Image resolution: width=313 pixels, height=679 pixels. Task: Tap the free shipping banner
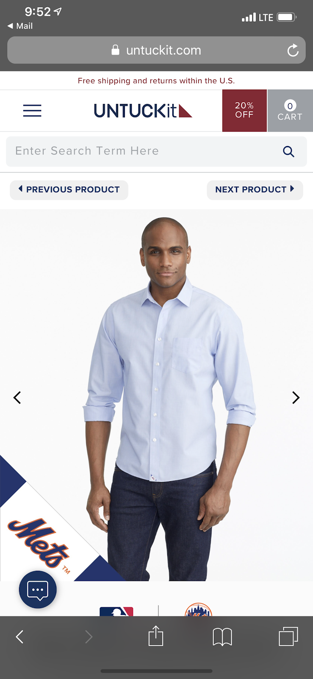156,81
